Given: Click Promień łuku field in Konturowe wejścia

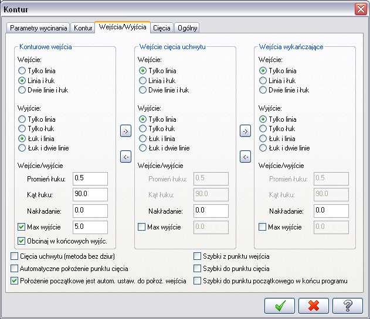Looking at the screenshot, I should [90, 179].
